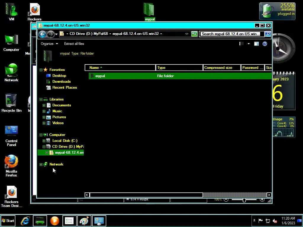Open Desktop in Favorites

(59, 76)
